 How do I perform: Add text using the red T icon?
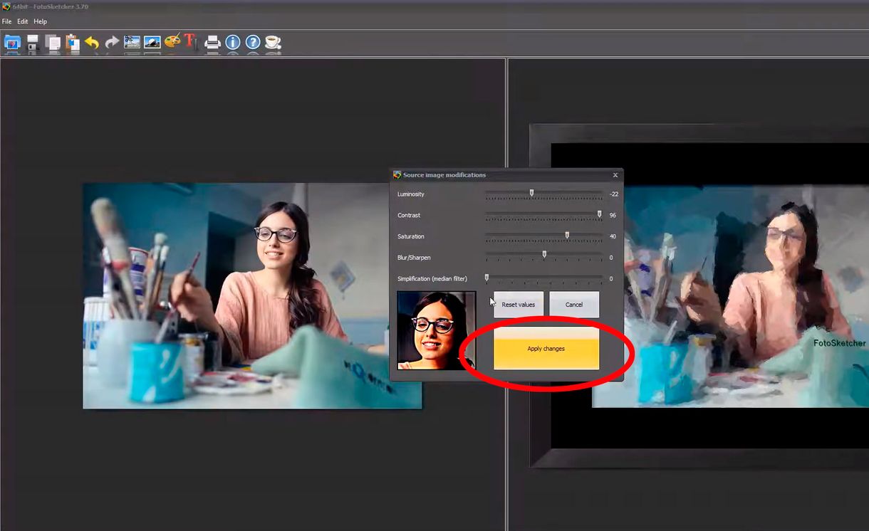(x=189, y=43)
